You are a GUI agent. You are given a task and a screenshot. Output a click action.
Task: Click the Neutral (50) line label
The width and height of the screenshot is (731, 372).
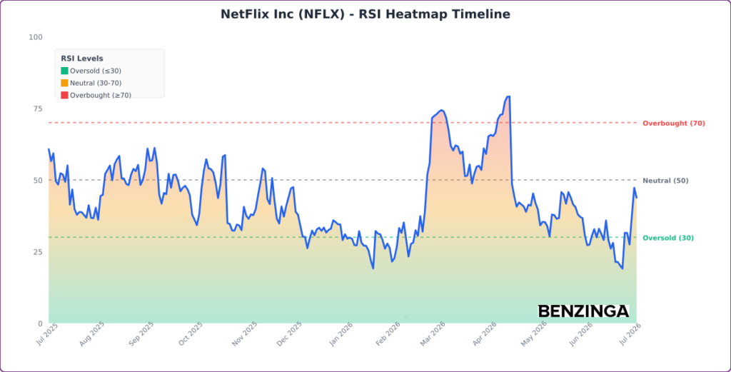665,181
